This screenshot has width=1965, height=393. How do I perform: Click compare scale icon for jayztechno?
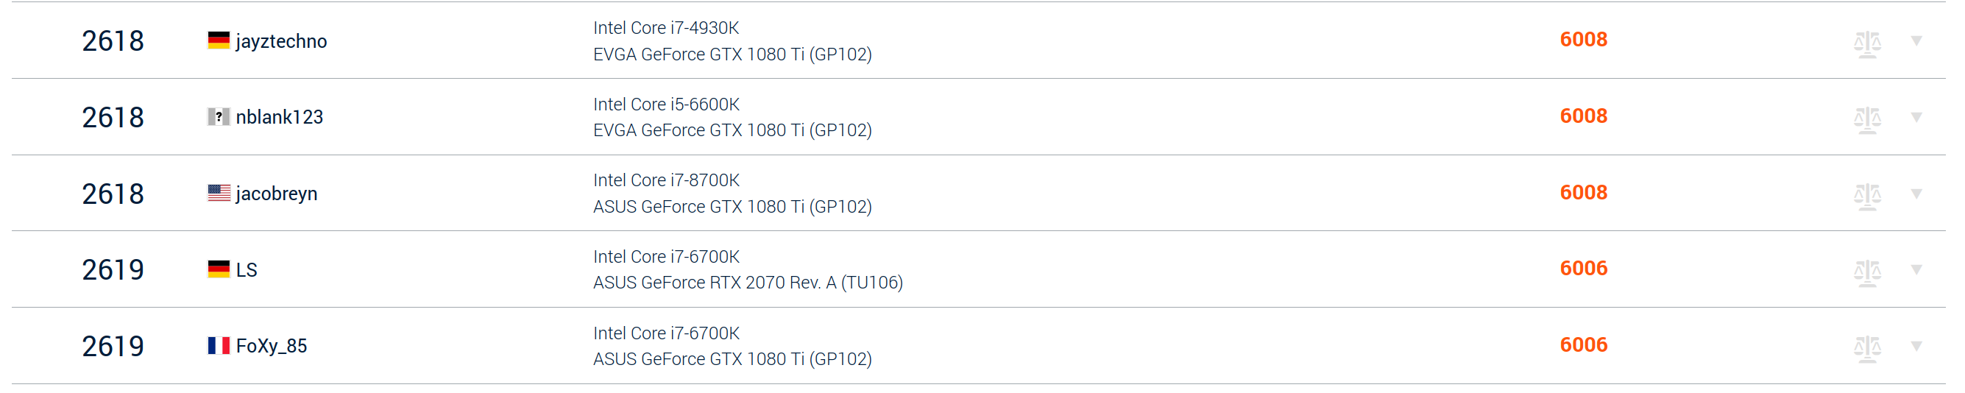(1866, 43)
